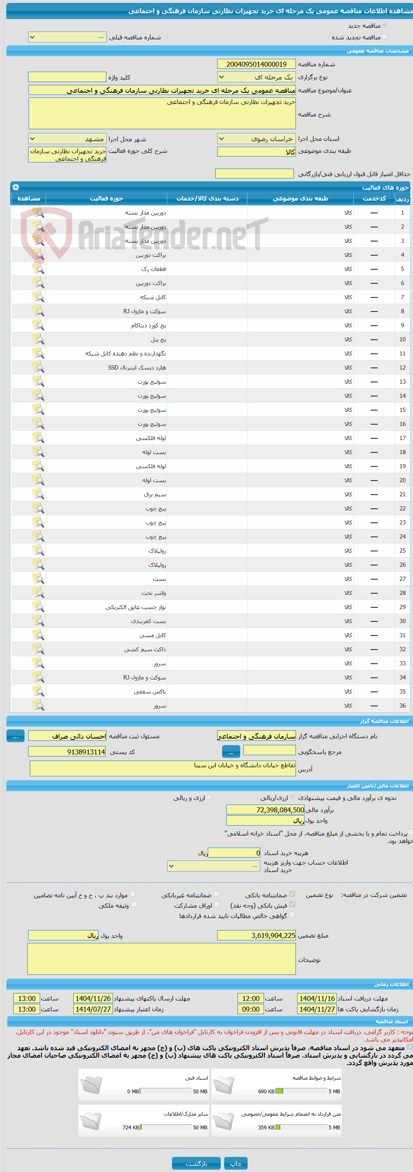
Task: Open view icon for row 29 نوار چسب عایق
Action: click(x=38, y=607)
